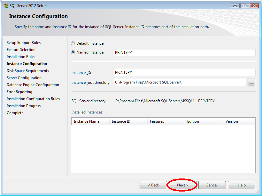This screenshot has width=262, height=196.
Task: Open Help for this setup page
Action: coord(242,185)
